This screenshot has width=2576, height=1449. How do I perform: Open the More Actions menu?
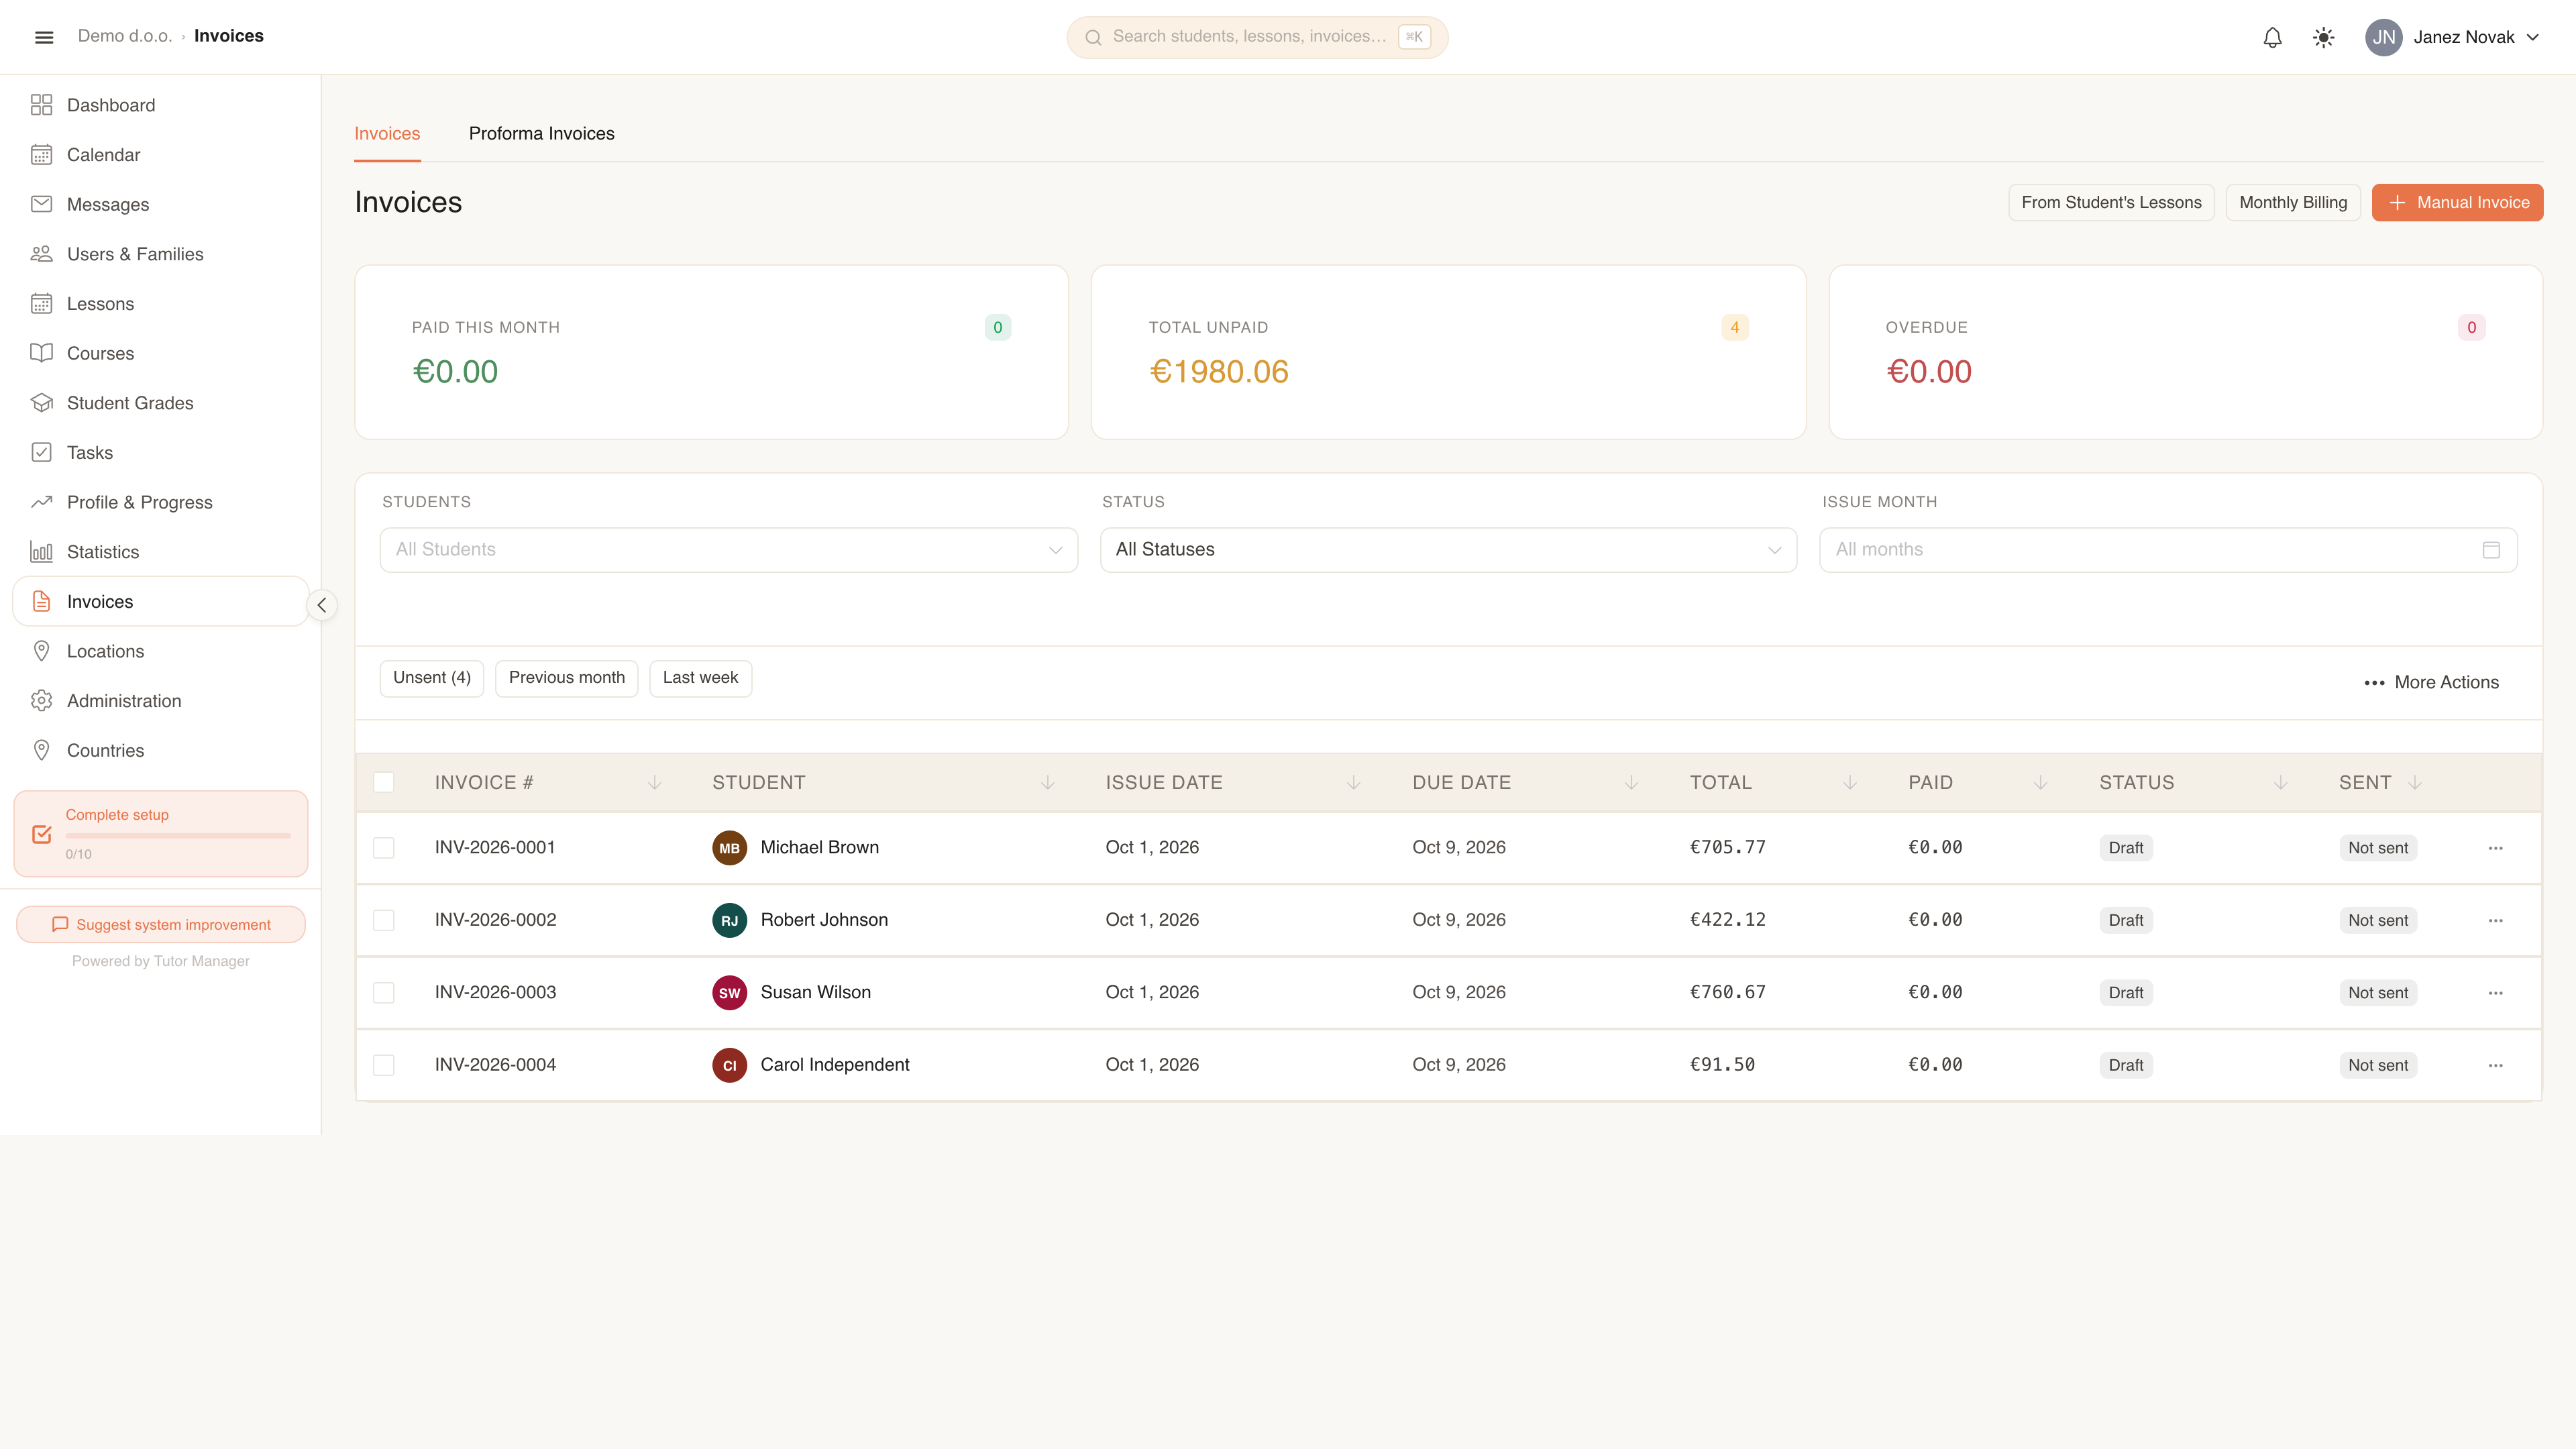tap(2431, 683)
